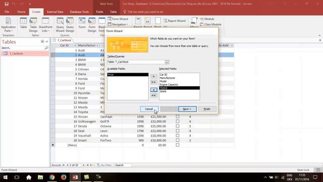Open Table Design view
This screenshot has height=182, width=323.
[33, 25]
